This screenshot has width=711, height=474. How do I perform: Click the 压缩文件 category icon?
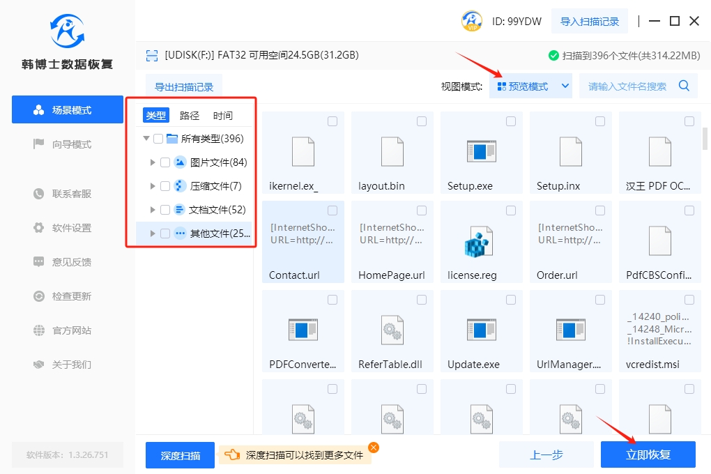180,186
